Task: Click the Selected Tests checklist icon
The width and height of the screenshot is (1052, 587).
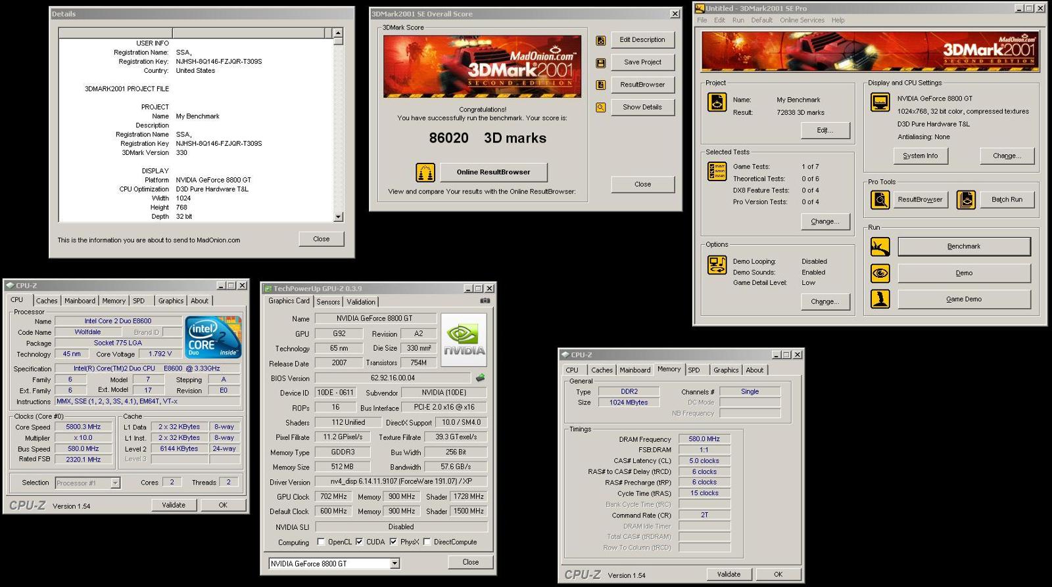Action: [717, 171]
